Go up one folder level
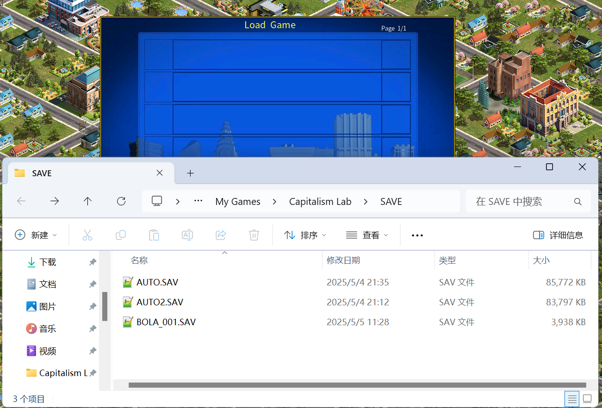Screen dimensions: 602x408 point(87,201)
